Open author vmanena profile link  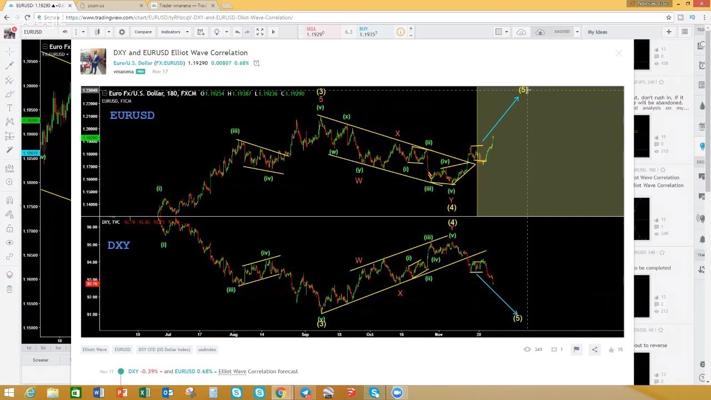[123, 72]
